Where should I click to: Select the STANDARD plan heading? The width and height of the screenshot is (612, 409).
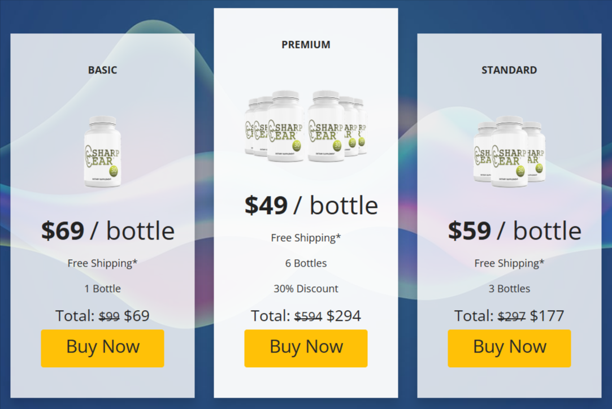click(x=509, y=70)
